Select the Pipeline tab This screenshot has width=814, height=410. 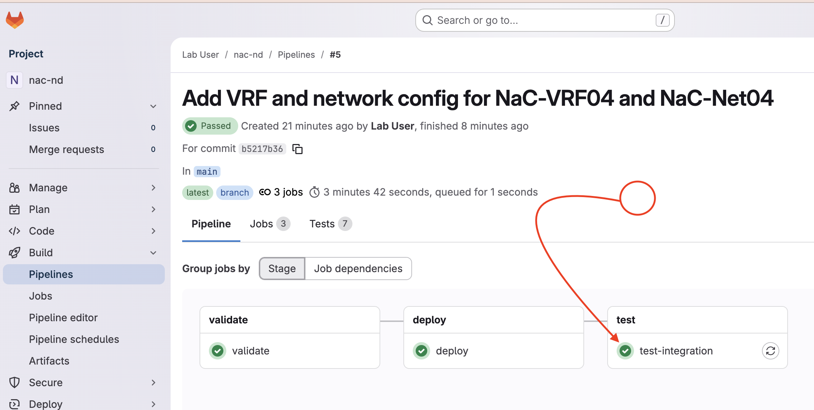(211, 224)
